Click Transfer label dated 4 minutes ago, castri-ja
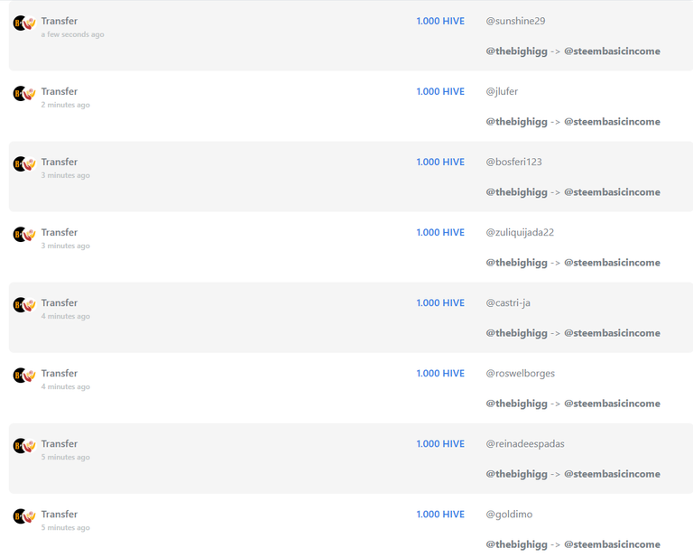The image size is (693, 557). pos(60,303)
